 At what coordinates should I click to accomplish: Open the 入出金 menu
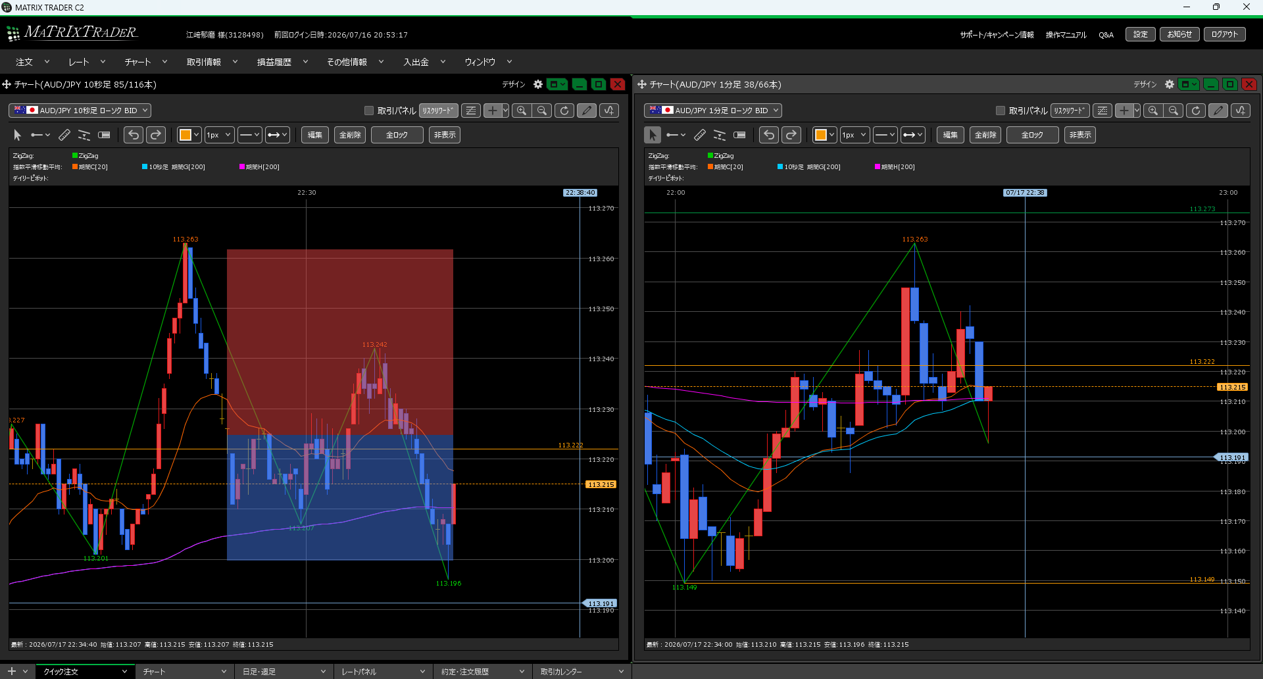[424, 62]
